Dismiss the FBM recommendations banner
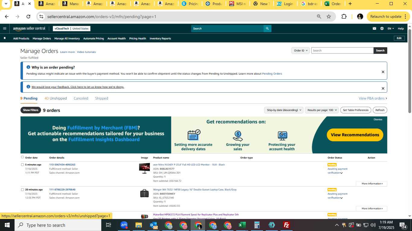This screenshot has width=412, height=231. click(378, 119)
